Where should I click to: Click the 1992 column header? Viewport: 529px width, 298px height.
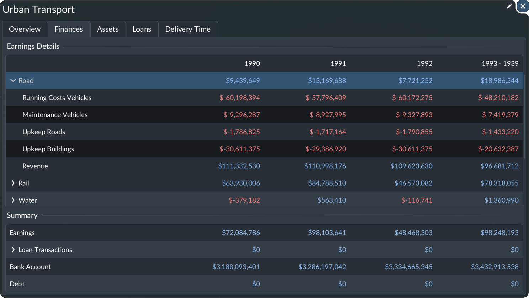click(x=425, y=63)
